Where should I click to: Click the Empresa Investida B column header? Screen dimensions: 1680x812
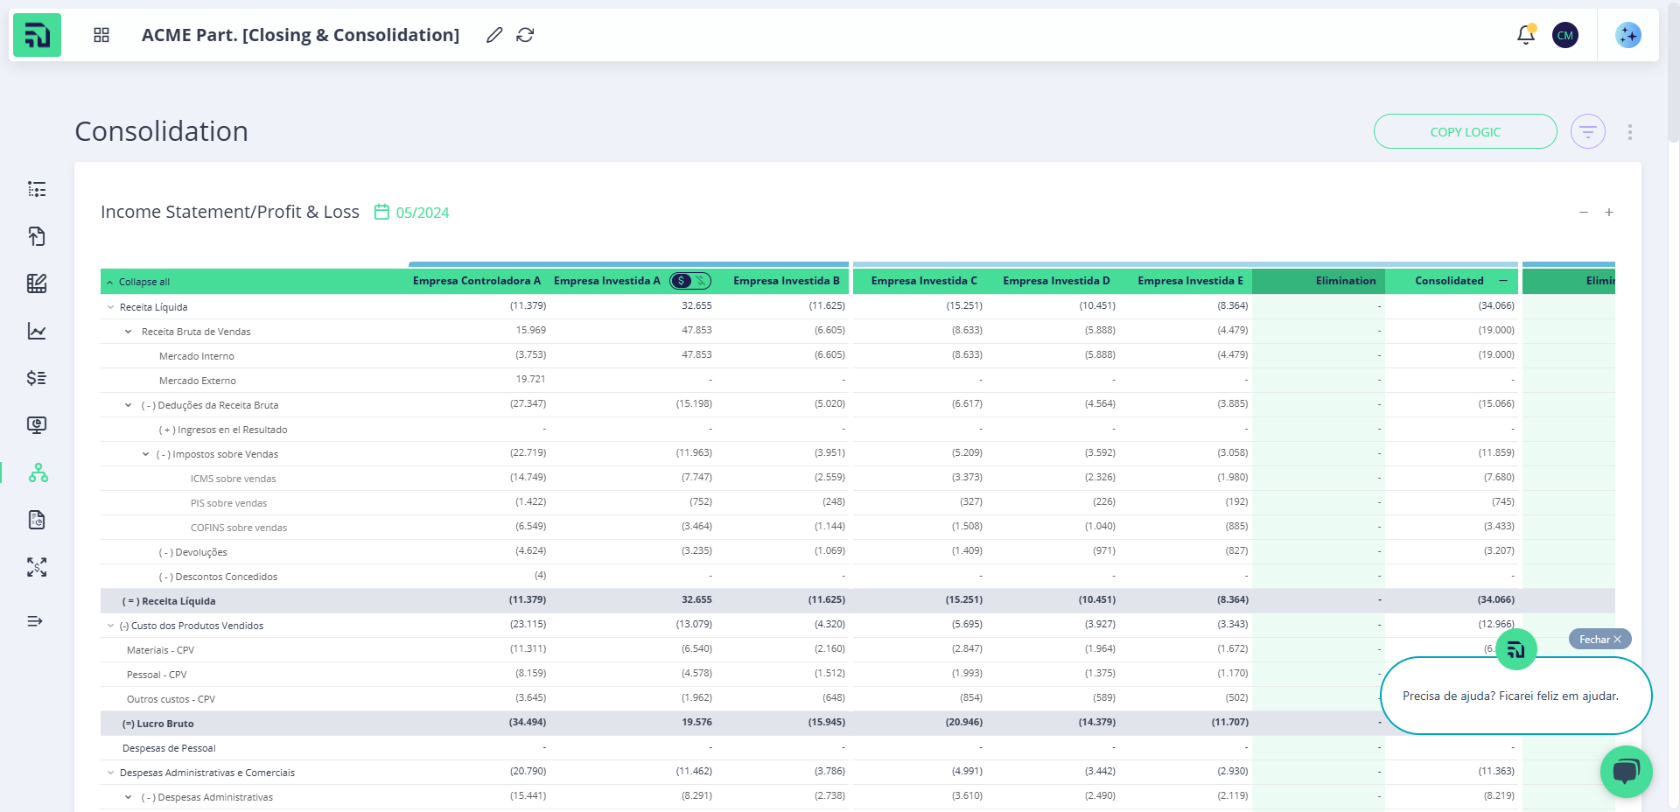(x=787, y=281)
